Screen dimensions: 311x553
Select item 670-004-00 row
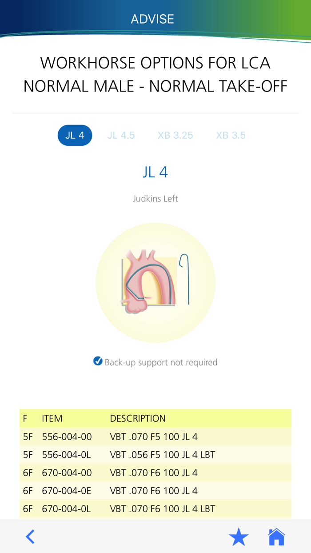click(x=155, y=473)
